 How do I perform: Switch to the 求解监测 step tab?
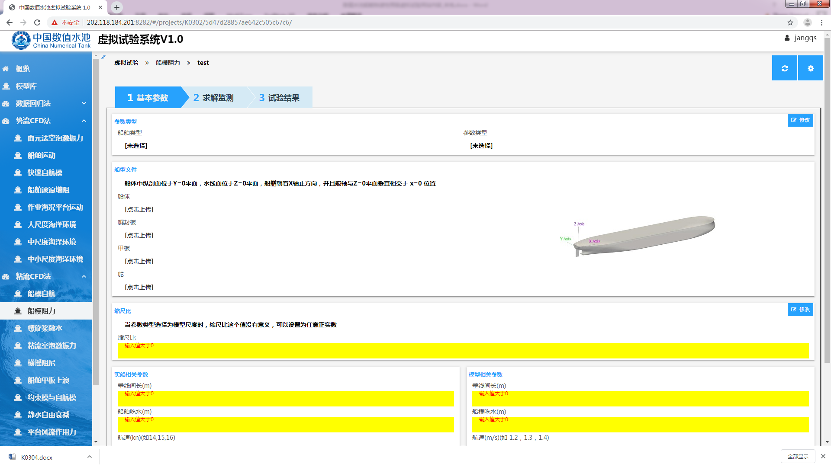[x=214, y=98]
